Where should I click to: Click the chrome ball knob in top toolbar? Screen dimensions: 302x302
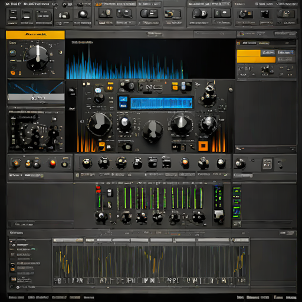tap(83, 14)
